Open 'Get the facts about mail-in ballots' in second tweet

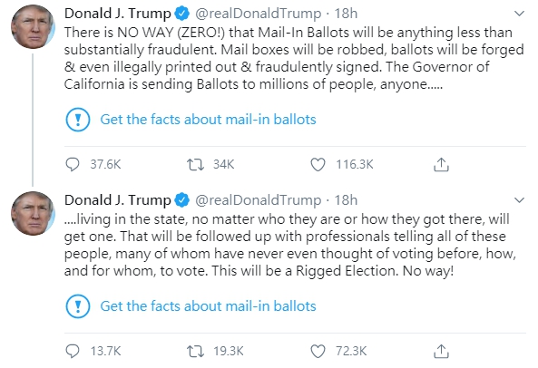208,306
